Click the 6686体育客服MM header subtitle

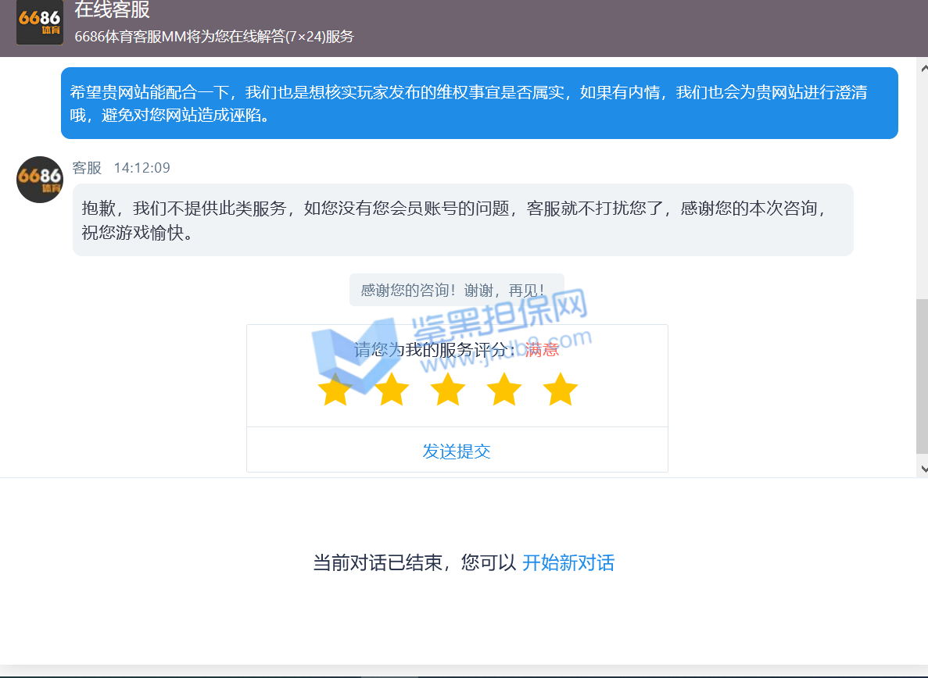[x=214, y=37]
